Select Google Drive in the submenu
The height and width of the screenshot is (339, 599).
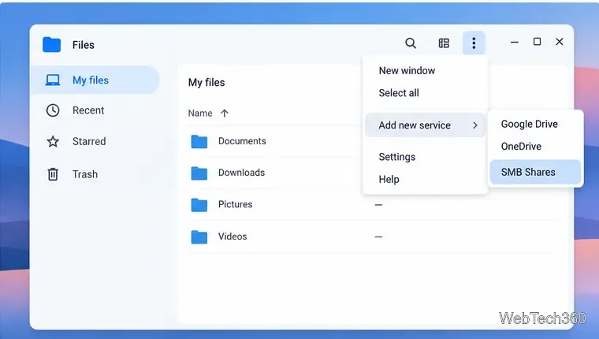(x=529, y=125)
